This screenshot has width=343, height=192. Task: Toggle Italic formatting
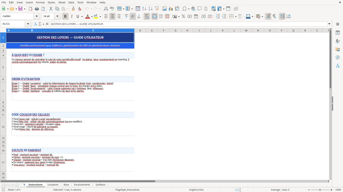coord(71,16)
